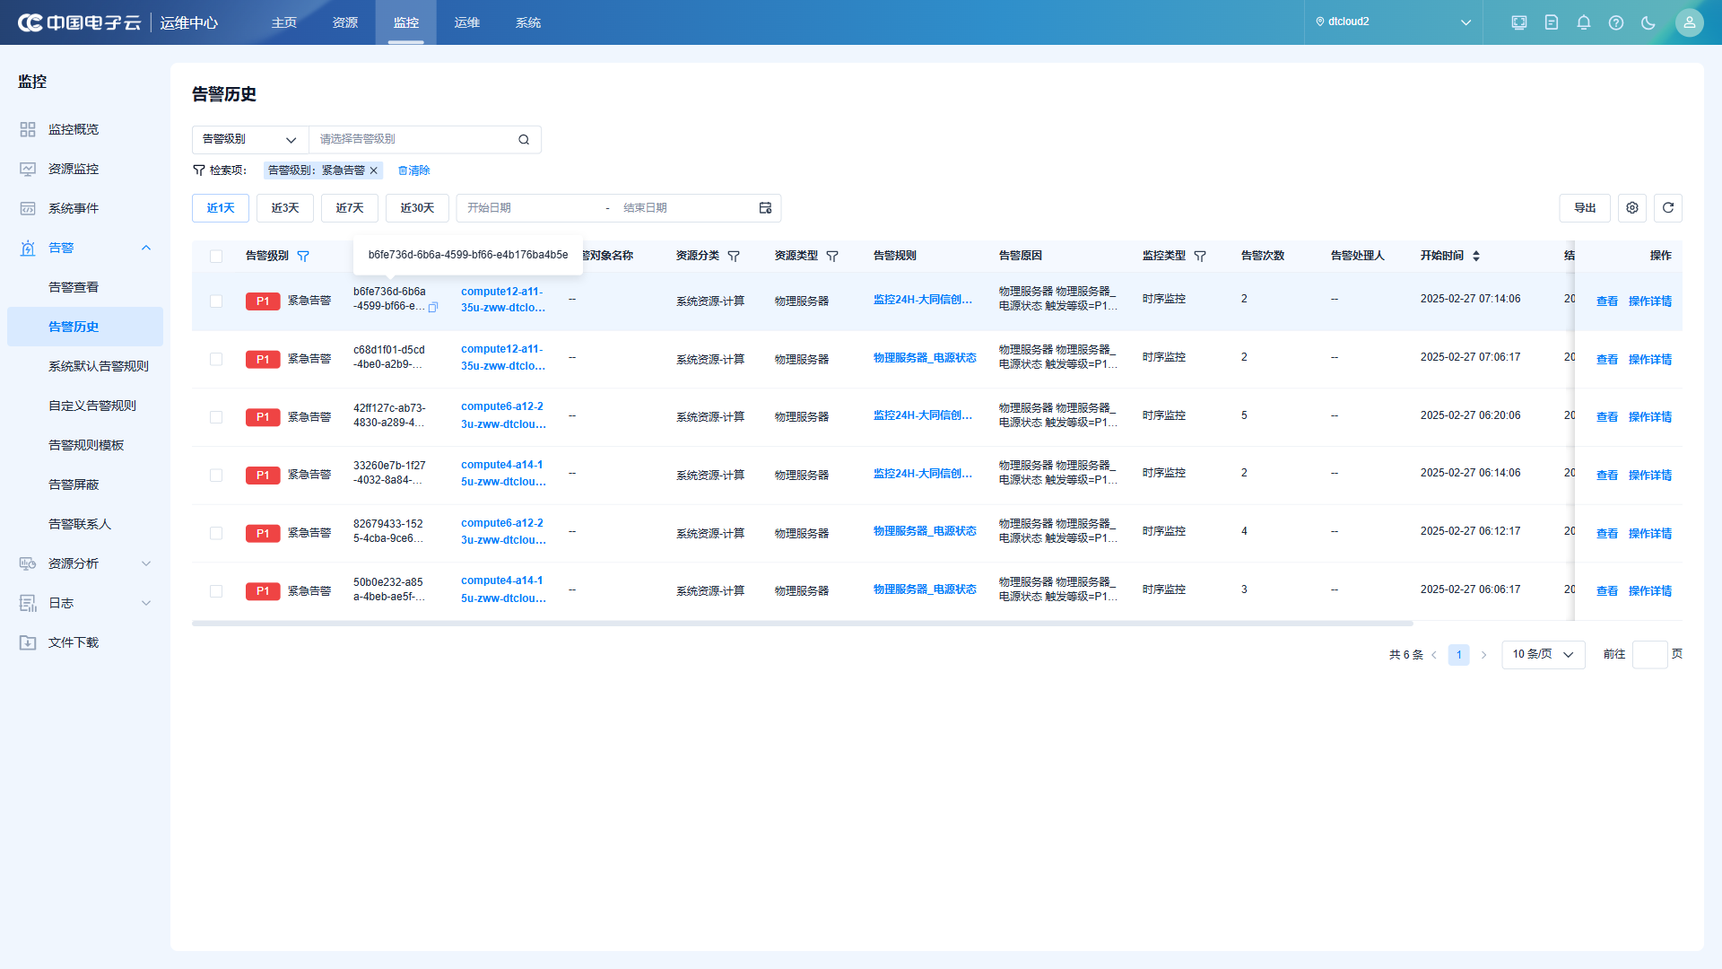The width and height of the screenshot is (1722, 969).
Task: Go to next page arrow
Action: tap(1483, 655)
